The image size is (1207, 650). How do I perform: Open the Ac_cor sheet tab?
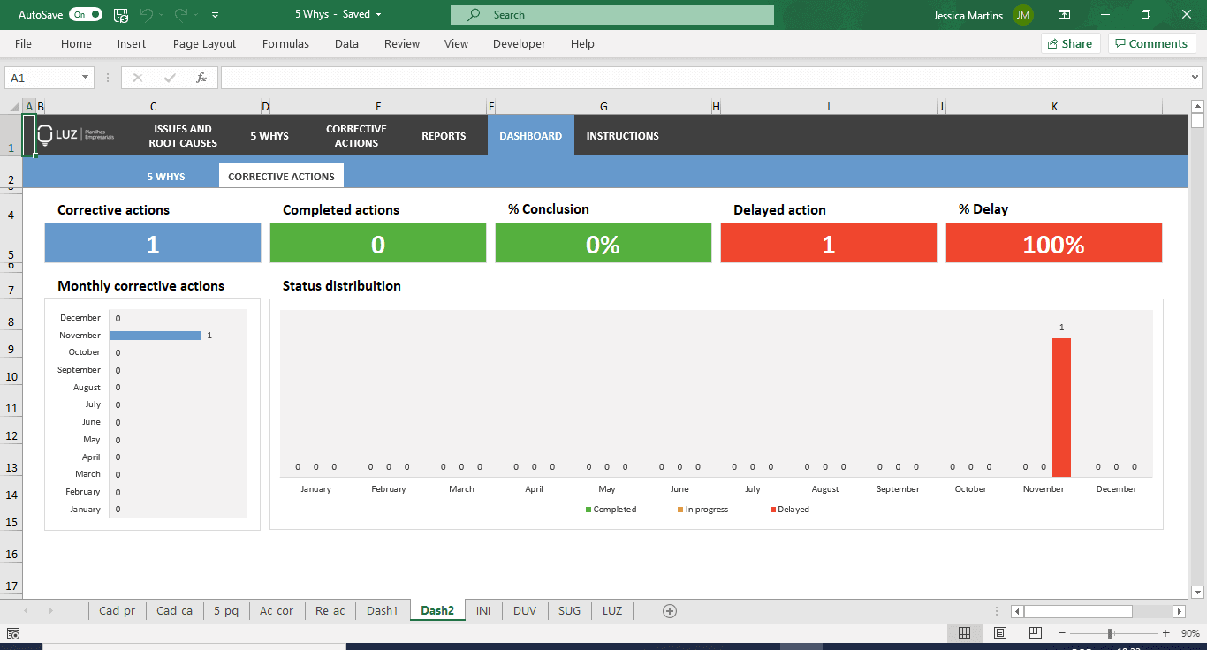coord(277,610)
